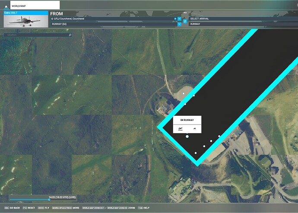Viewport: 298px width, 213px height.
Task: Set arrival using landing icon in 04 Runway popup
Action: click(195, 129)
